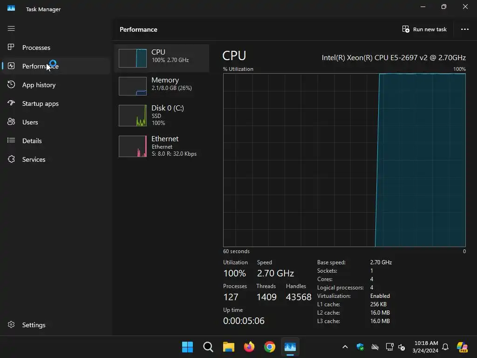Switch to the Processes page
Screen dimensions: 477x358
tap(36, 48)
